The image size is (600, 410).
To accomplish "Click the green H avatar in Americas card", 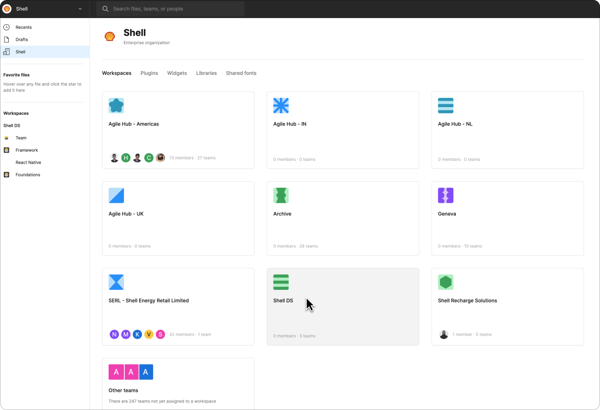I will point(126,158).
